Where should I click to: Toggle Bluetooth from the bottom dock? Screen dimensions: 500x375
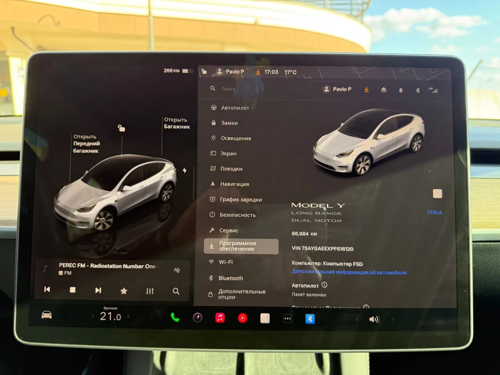point(309,318)
